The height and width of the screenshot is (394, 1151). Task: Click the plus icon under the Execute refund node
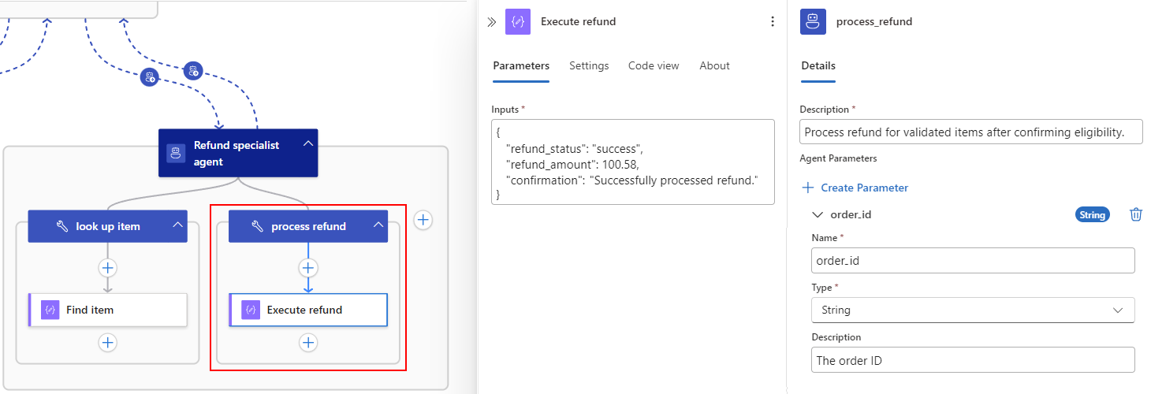coord(308,342)
